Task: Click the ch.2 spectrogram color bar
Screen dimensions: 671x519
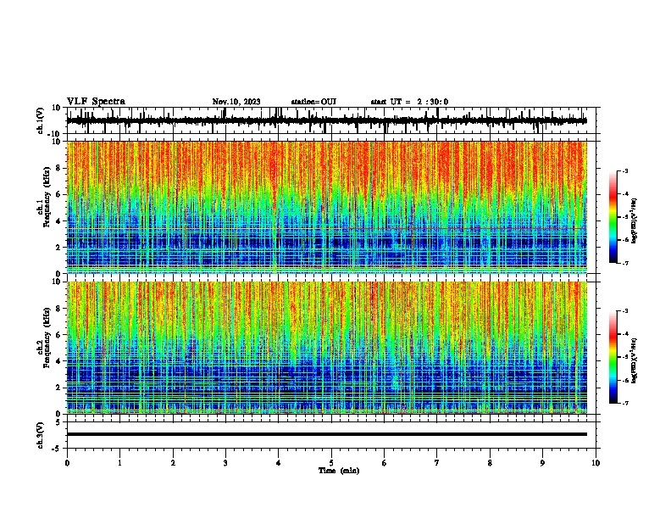Action: point(613,357)
